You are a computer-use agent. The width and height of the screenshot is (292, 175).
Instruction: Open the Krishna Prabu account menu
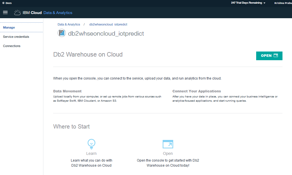click(283, 3)
